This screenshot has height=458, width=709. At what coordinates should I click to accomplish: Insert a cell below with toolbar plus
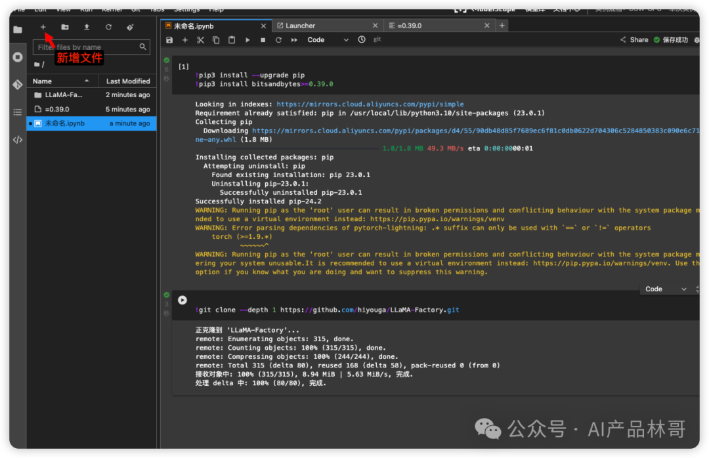[x=185, y=40]
